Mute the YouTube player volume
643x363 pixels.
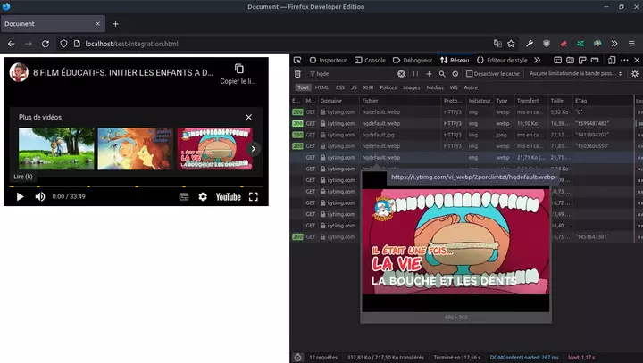click(x=40, y=196)
